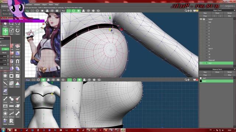Click stepper arrows of 0.92 field
236x132 pixels.
click(8, 56)
